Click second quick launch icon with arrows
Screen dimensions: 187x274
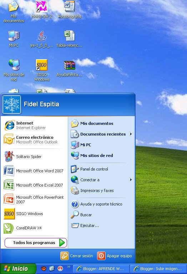[x=52, y=268]
